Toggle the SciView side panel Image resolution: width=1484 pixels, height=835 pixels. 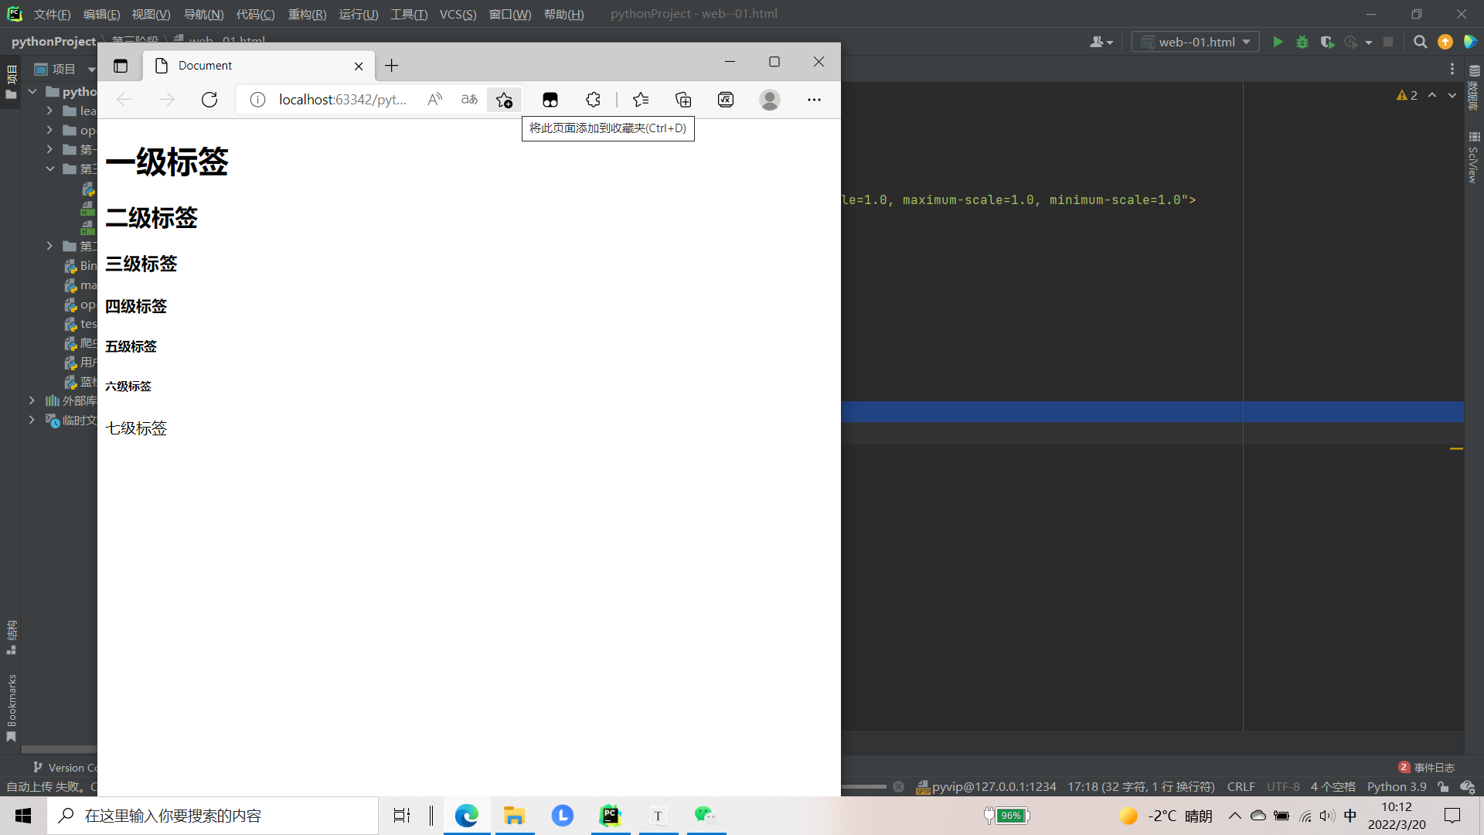coord(1473,158)
